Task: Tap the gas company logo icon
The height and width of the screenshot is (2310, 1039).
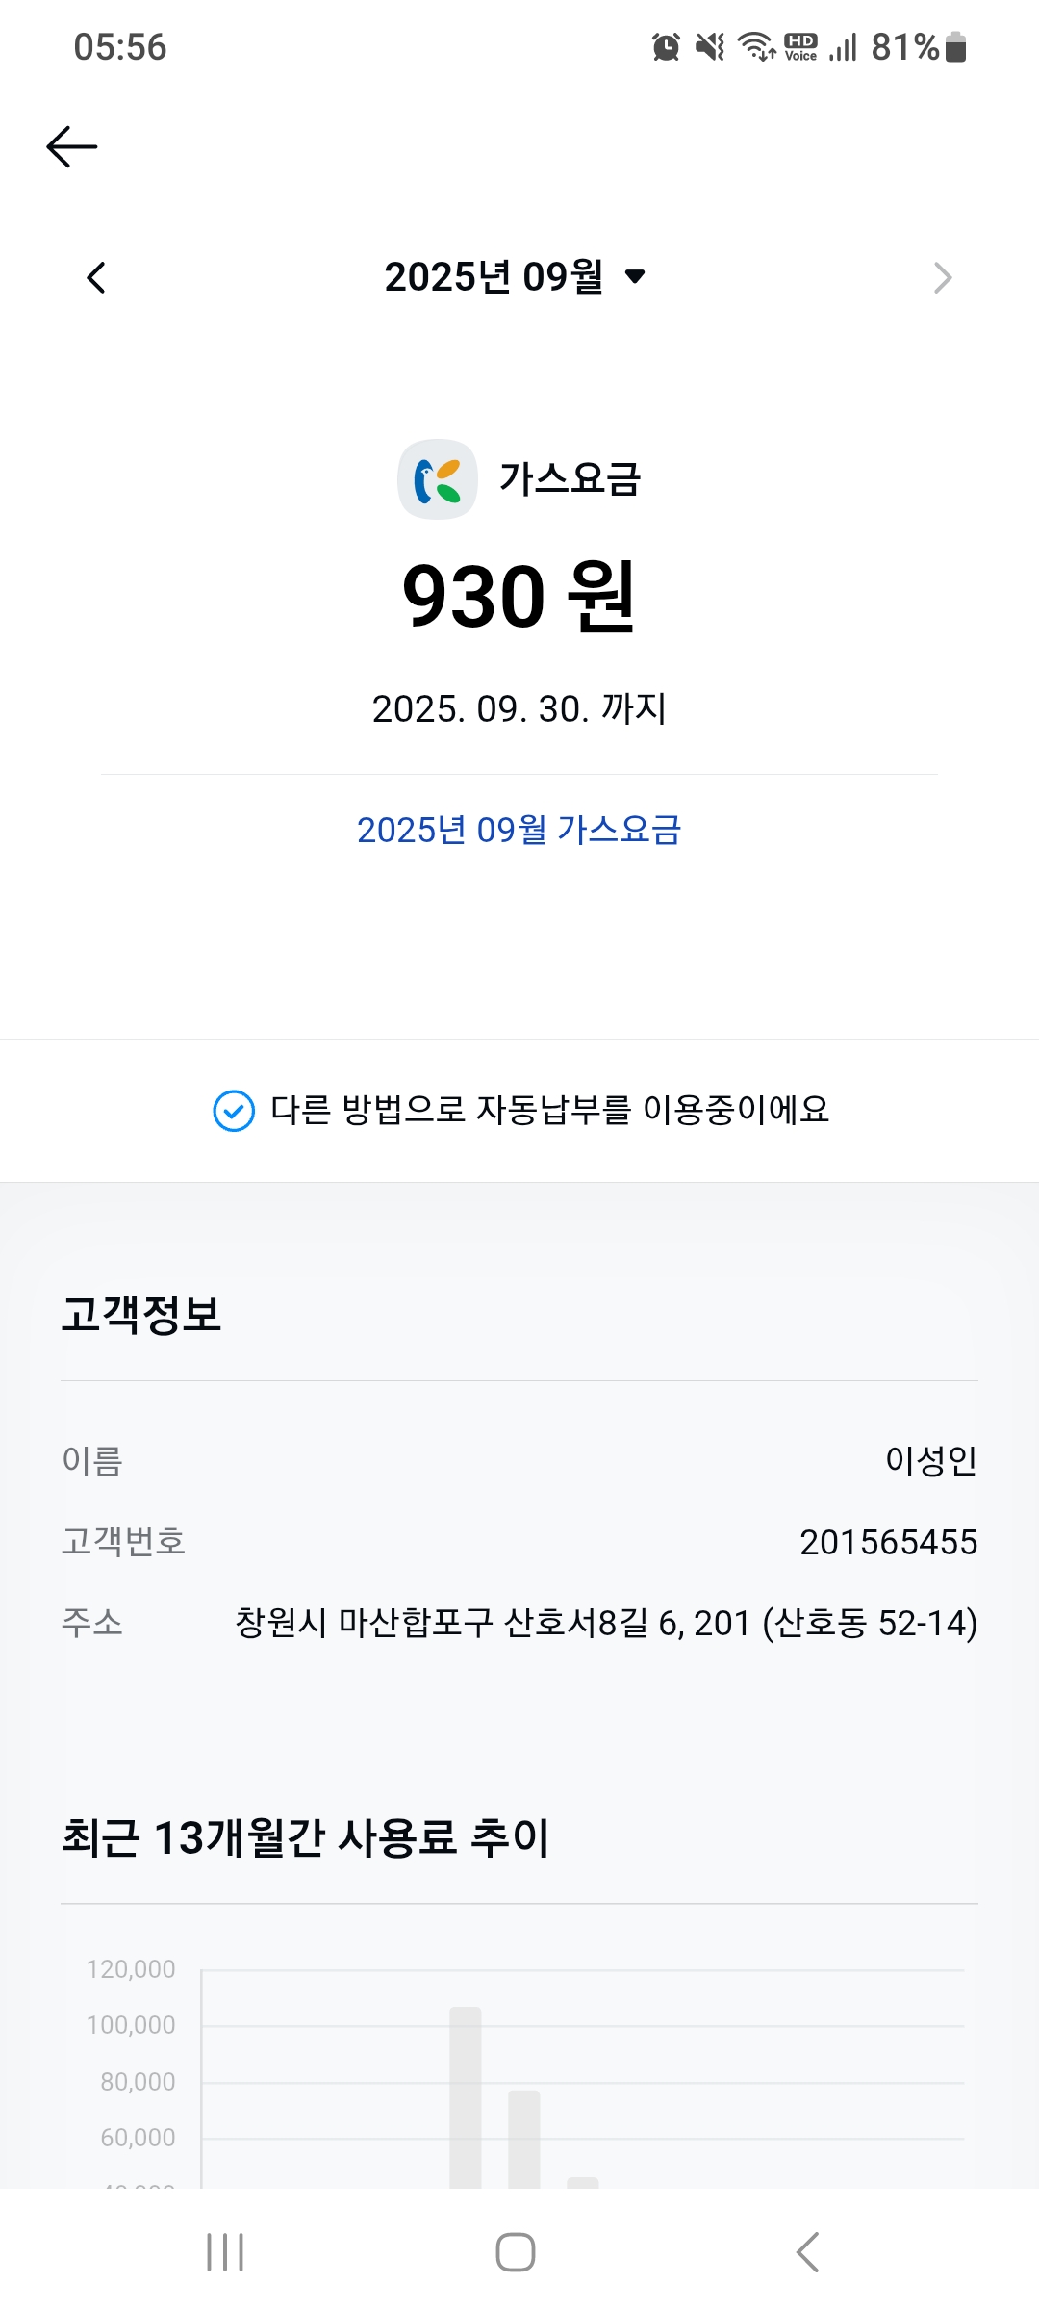Action: pos(438,479)
